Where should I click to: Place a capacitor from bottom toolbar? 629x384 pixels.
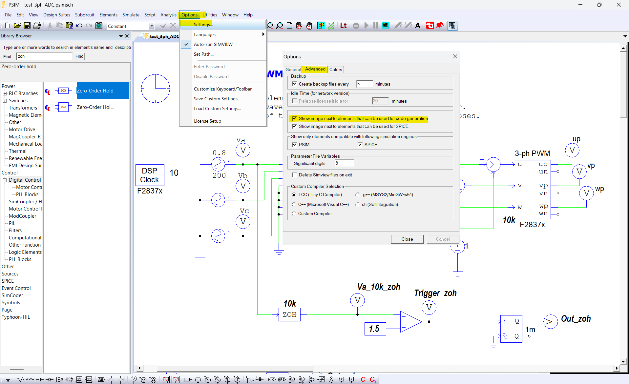click(40, 380)
